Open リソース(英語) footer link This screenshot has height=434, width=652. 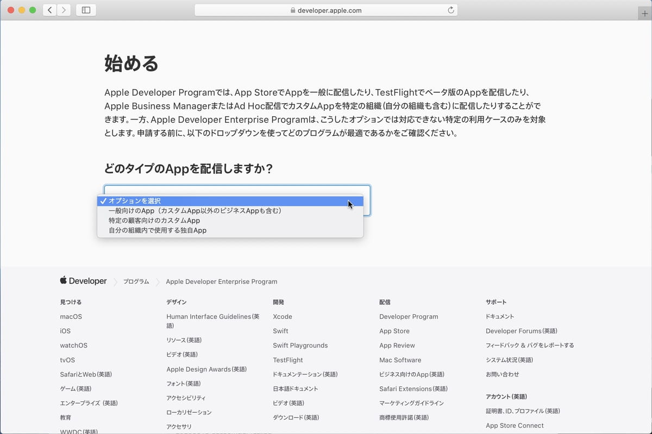tap(184, 341)
